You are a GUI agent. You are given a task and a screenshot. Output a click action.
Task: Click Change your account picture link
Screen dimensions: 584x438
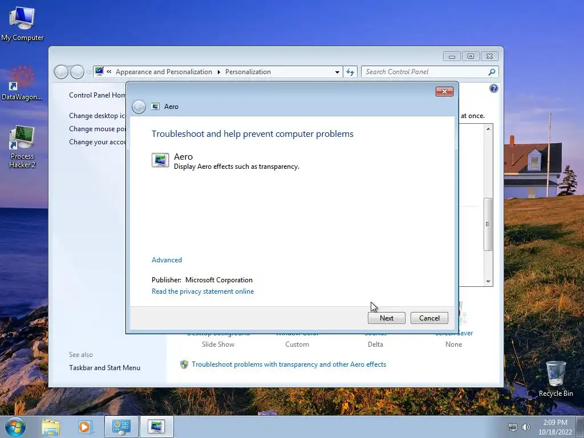(x=97, y=142)
